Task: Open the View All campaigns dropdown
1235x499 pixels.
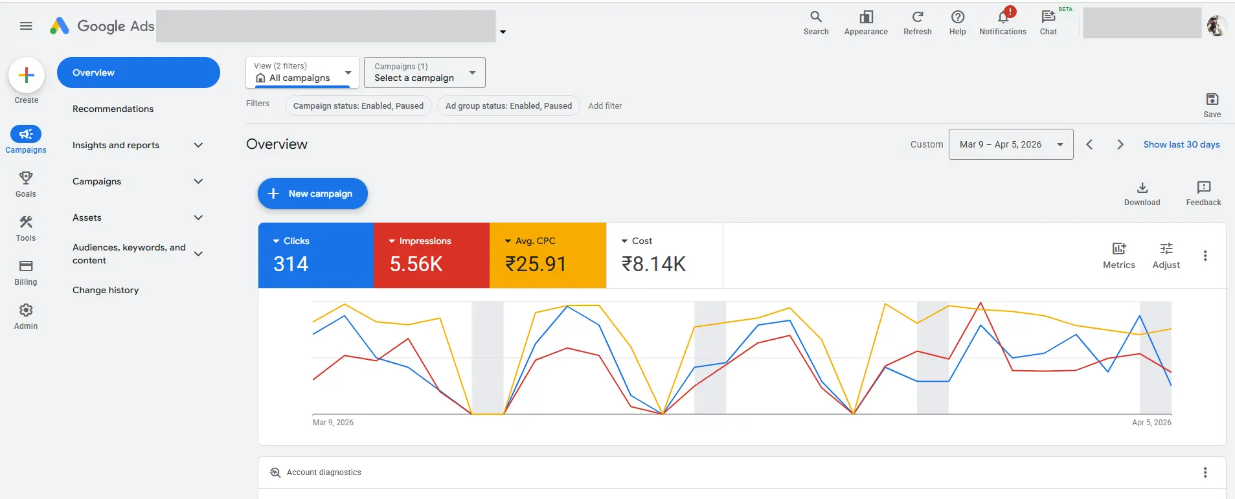Action: pos(302,72)
